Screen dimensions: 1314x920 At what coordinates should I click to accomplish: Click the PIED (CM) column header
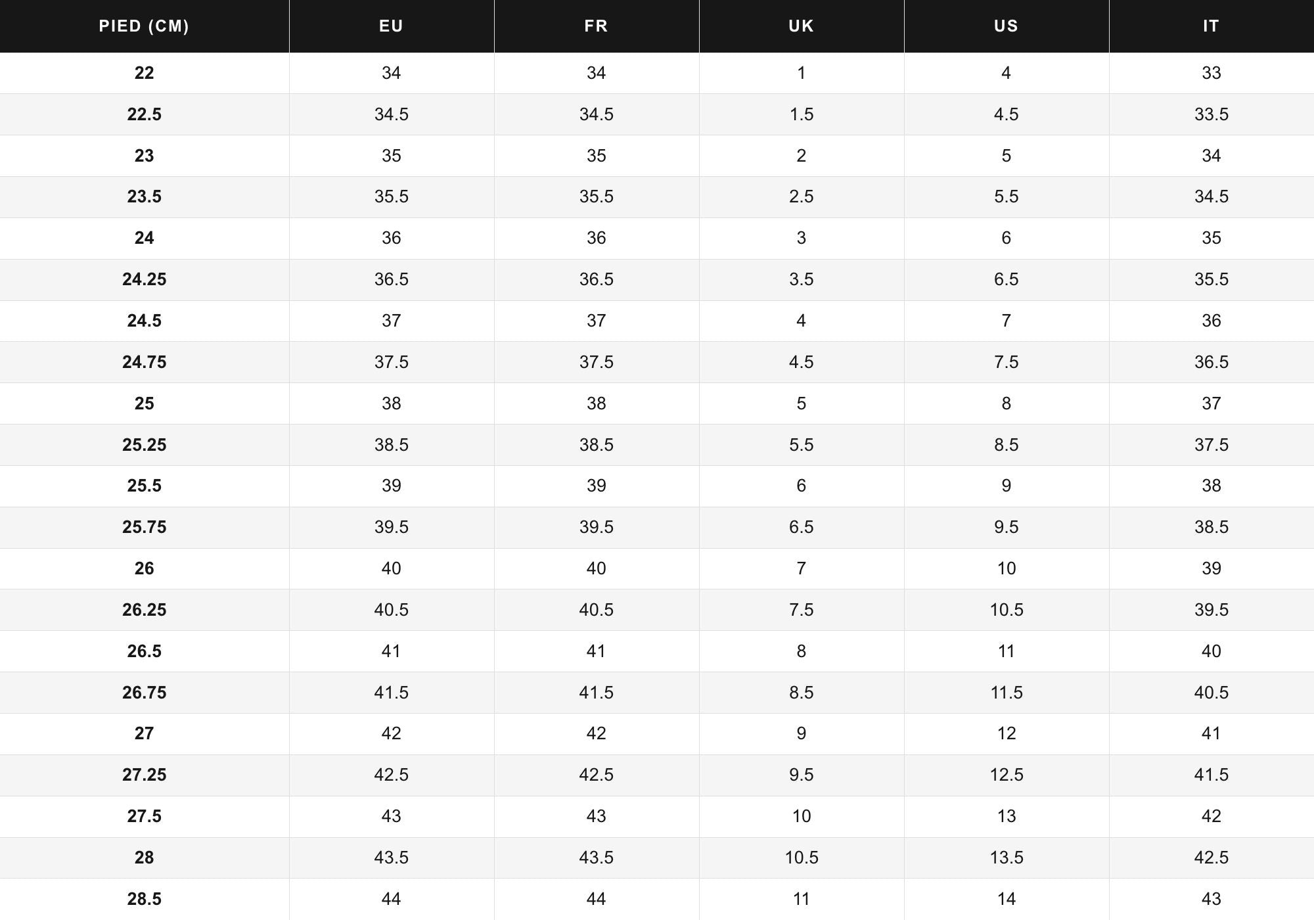click(x=144, y=26)
